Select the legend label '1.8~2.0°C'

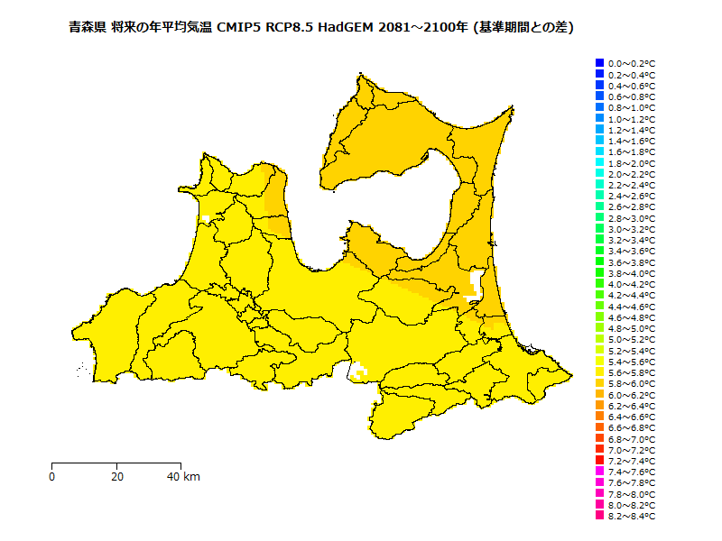[x=632, y=163]
